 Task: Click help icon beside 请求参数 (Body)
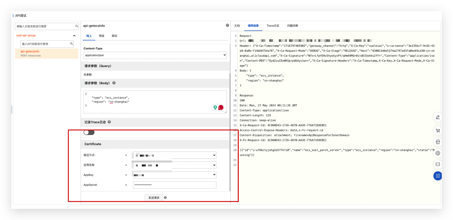114,83
